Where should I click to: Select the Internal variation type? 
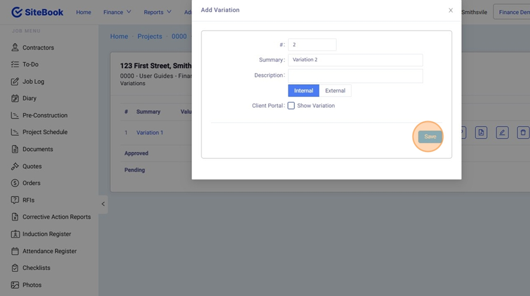pyautogui.click(x=303, y=91)
